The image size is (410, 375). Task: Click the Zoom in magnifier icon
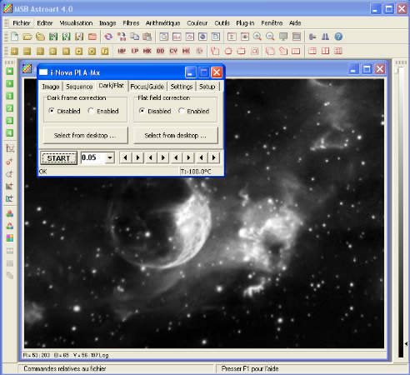tap(257, 37)
